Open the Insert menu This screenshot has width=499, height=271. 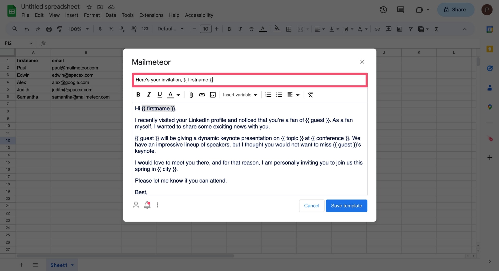[x=72, y=15]
